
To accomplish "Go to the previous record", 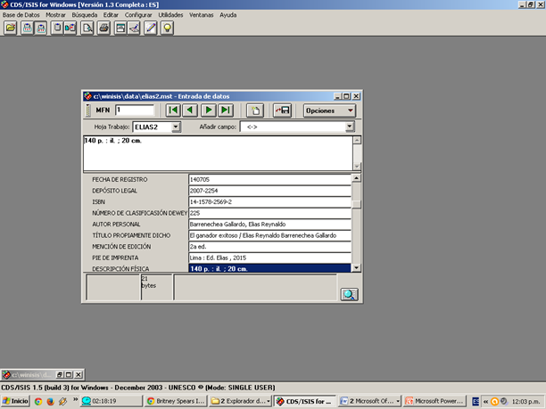I will pos(190,110).
